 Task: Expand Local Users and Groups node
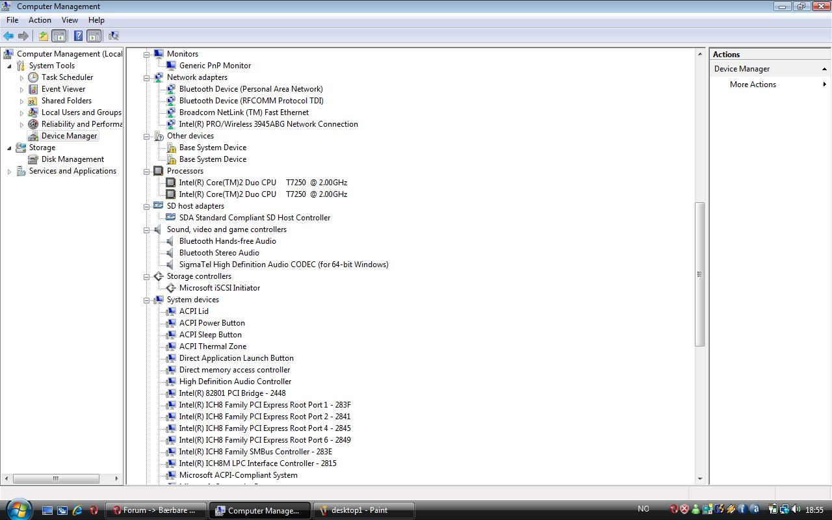click(21, 112)
